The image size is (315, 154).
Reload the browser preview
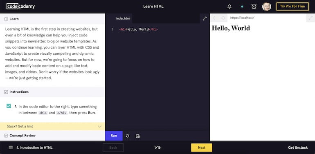click(223, 18)
